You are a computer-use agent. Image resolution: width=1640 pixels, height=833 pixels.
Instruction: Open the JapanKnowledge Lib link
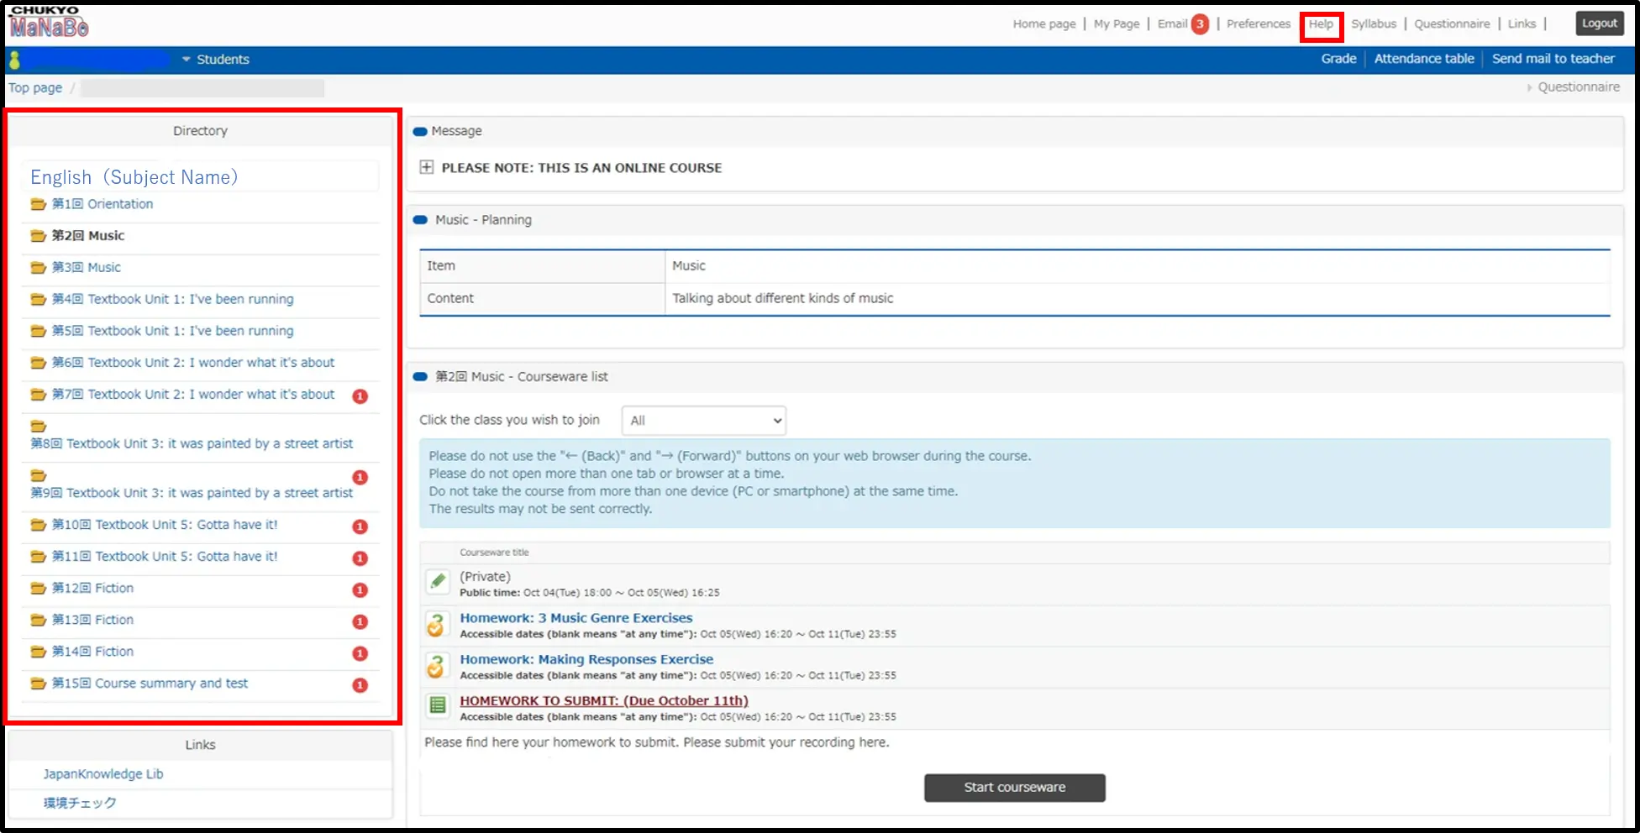103,774
